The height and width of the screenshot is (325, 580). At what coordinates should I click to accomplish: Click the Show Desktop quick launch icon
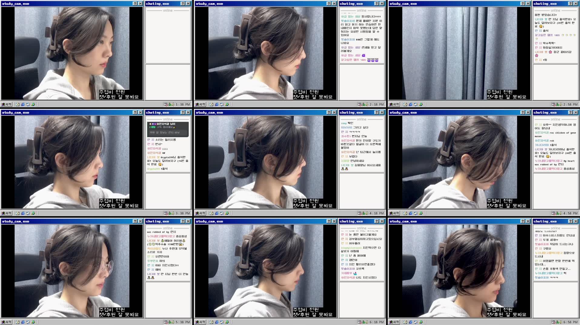click(x=28, y=104)
